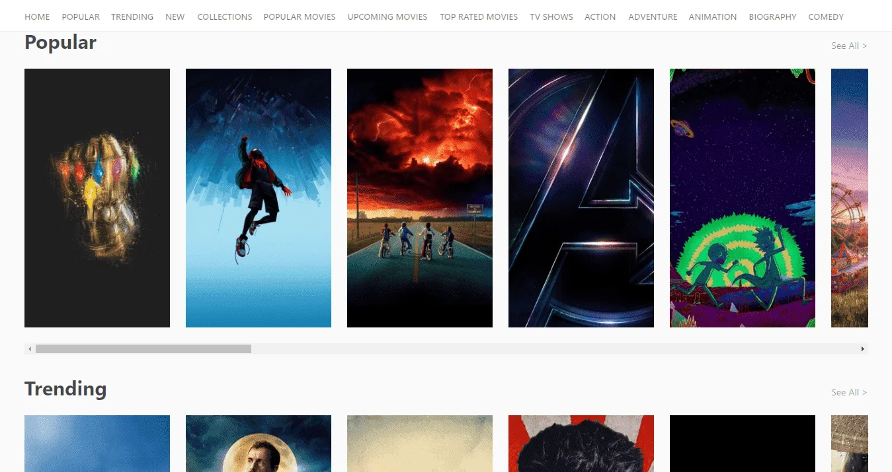This screenshot has height=472, width=892.
Task: Open the ferris wheel poster at row end
Action: tap(850, 198)
